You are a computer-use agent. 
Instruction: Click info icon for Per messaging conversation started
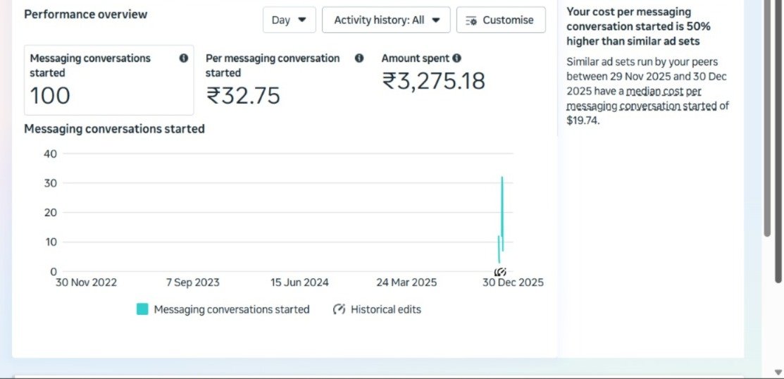(x=359, y=58)
